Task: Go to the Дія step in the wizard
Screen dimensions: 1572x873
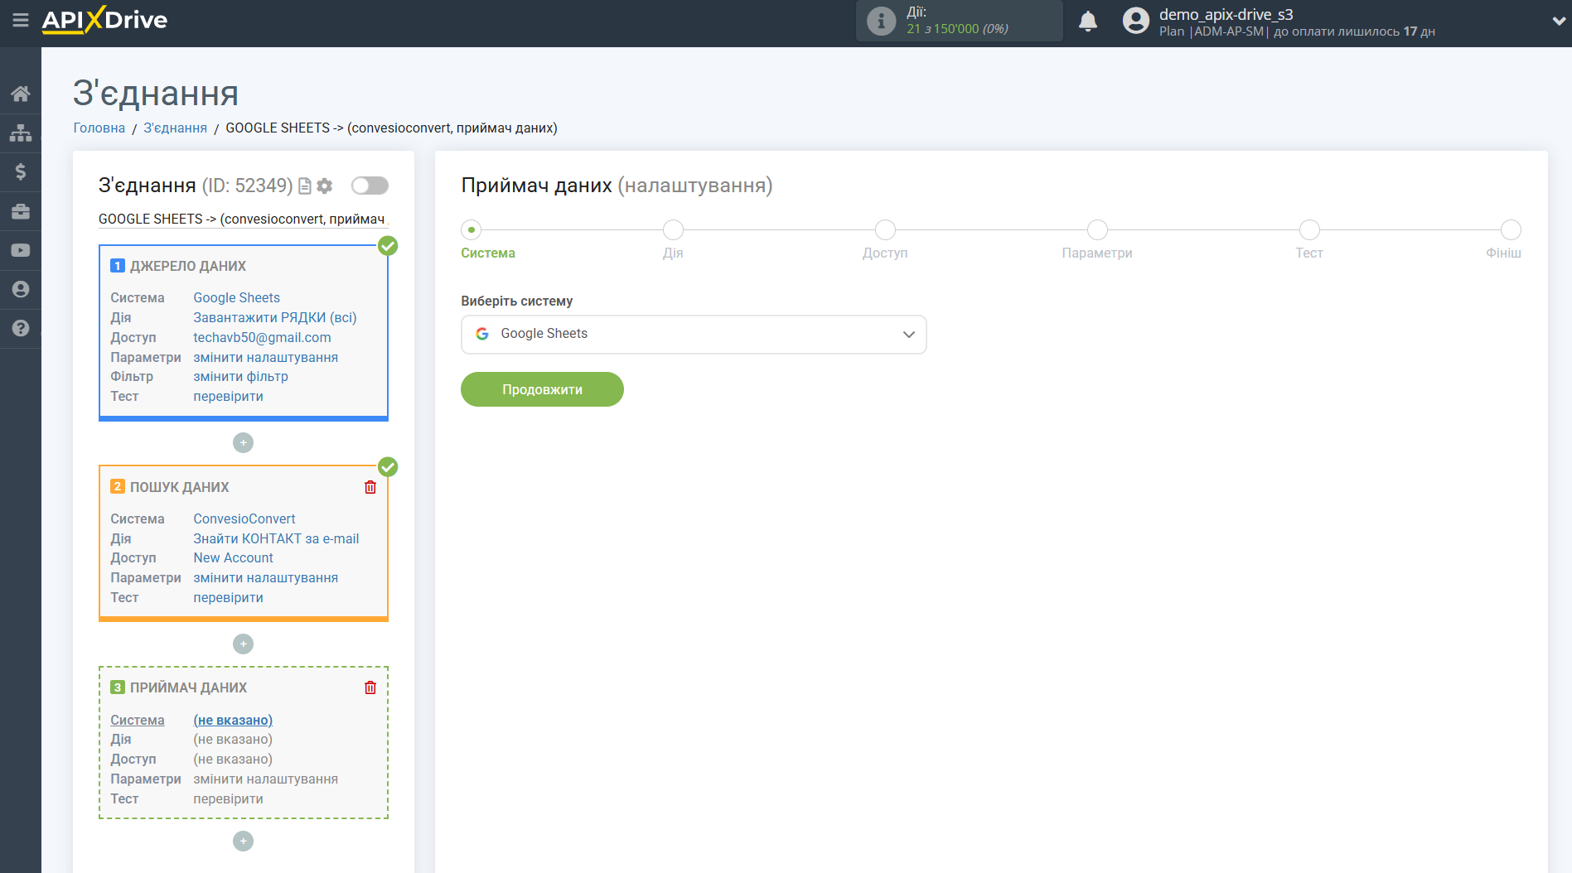Action: click(x=673, y=230)
